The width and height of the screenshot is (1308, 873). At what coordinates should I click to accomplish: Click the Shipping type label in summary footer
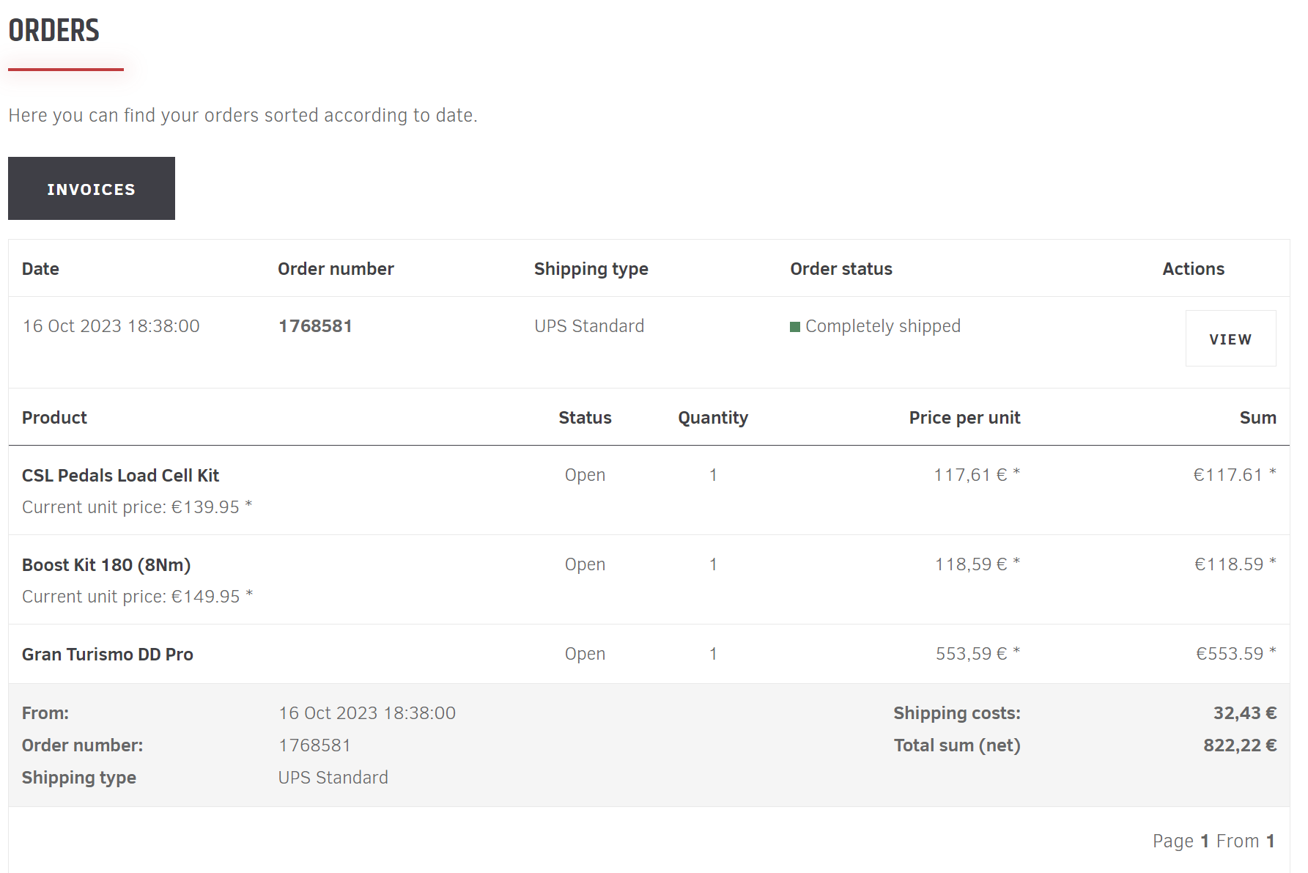point(79,778)
